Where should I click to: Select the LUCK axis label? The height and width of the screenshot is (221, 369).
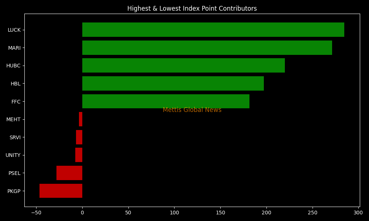(14, 30)
